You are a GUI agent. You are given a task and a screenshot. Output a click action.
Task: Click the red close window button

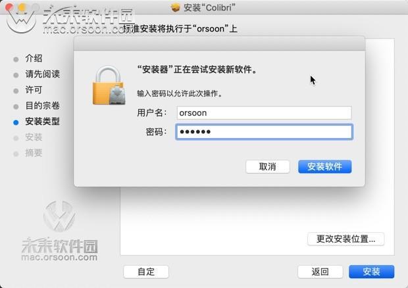coord(9,7)
